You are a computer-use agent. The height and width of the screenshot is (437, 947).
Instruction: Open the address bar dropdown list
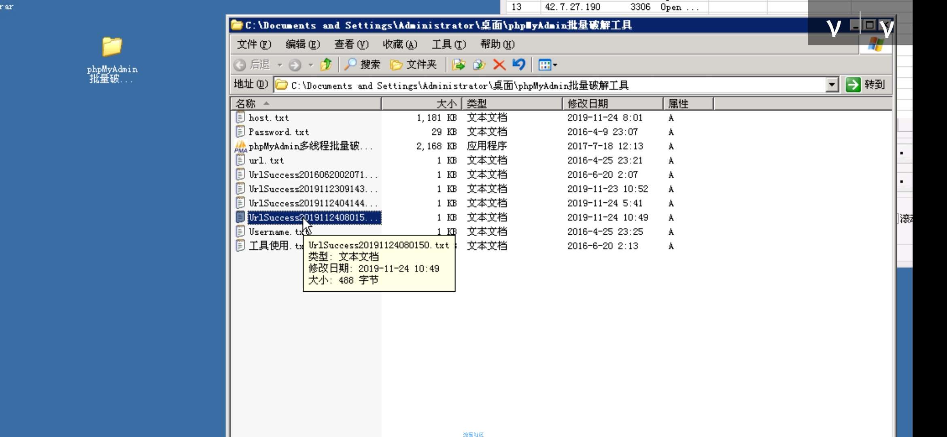832,85
